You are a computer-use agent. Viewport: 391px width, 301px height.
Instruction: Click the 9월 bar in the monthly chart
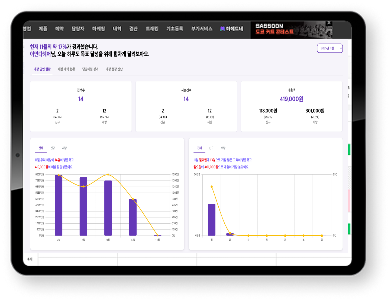coord(108,208)
